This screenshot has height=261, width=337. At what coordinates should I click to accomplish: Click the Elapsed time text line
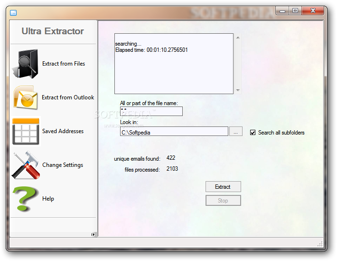click(x=151, y=50)
